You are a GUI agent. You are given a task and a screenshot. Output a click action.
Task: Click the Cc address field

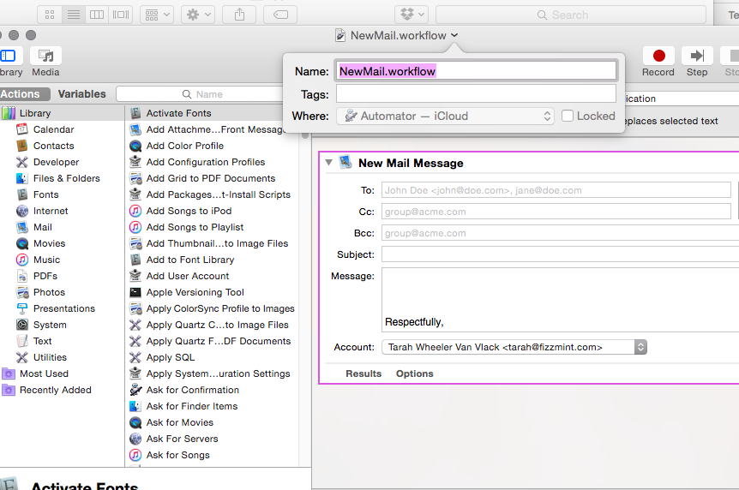point(556,212)
